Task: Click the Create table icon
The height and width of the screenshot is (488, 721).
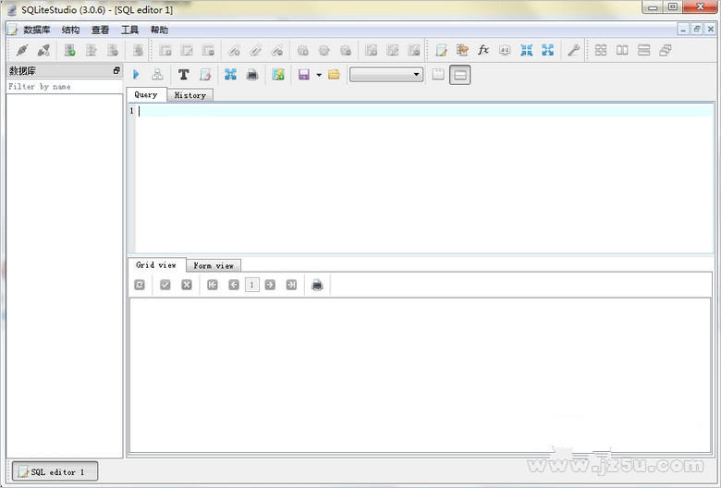Action: click(165, 50)
